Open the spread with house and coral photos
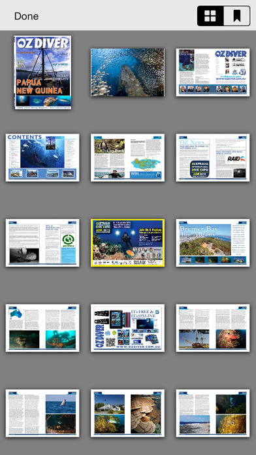 point(127,413)
